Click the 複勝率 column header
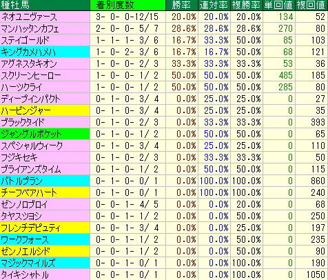The width and height of the screenshot is (328, 280). pyautogui.click(x=247, y=5)
